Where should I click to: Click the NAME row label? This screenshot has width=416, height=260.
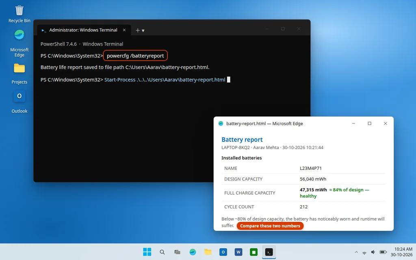(x=231, y=168)
